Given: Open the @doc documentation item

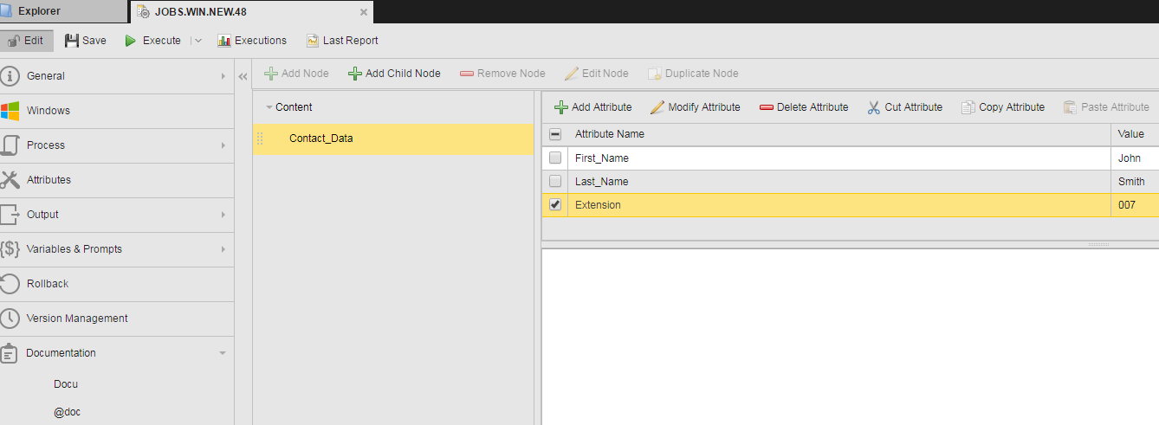Looking at the screenshot, I should pos(67,412).
